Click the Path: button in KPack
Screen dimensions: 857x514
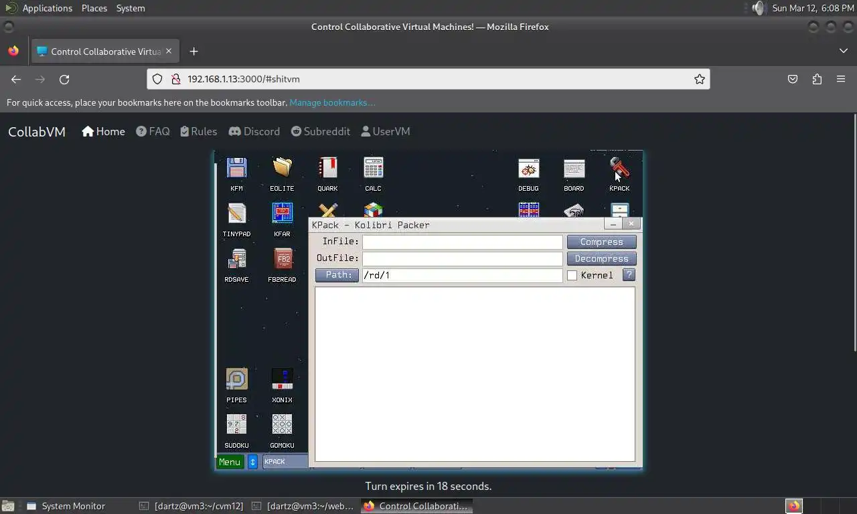coord(337,275)
